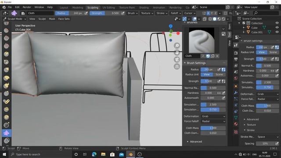Toggle Z axis symmetry button
This screenshot has width=281, height=158.
(x=216, y=13)
